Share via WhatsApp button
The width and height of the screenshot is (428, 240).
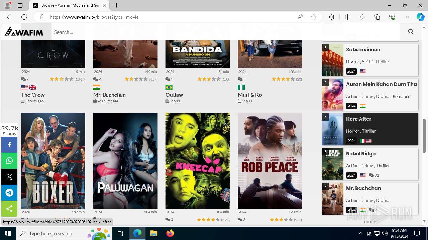pyautogui.click(x=9, y=161)
